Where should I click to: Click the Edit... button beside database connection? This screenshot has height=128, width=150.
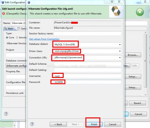pyautogui.click(x=135, y=66)
